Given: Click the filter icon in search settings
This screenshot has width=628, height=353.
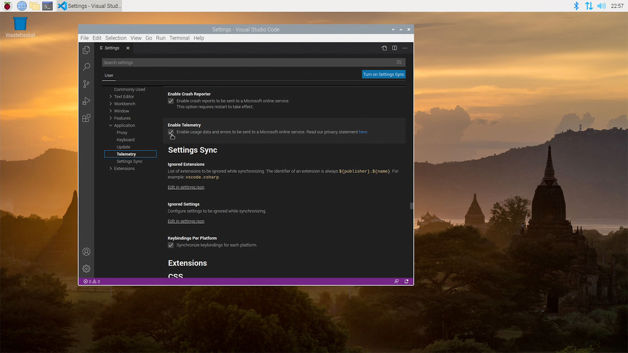Looking at the screenshot, I should 399,62.
